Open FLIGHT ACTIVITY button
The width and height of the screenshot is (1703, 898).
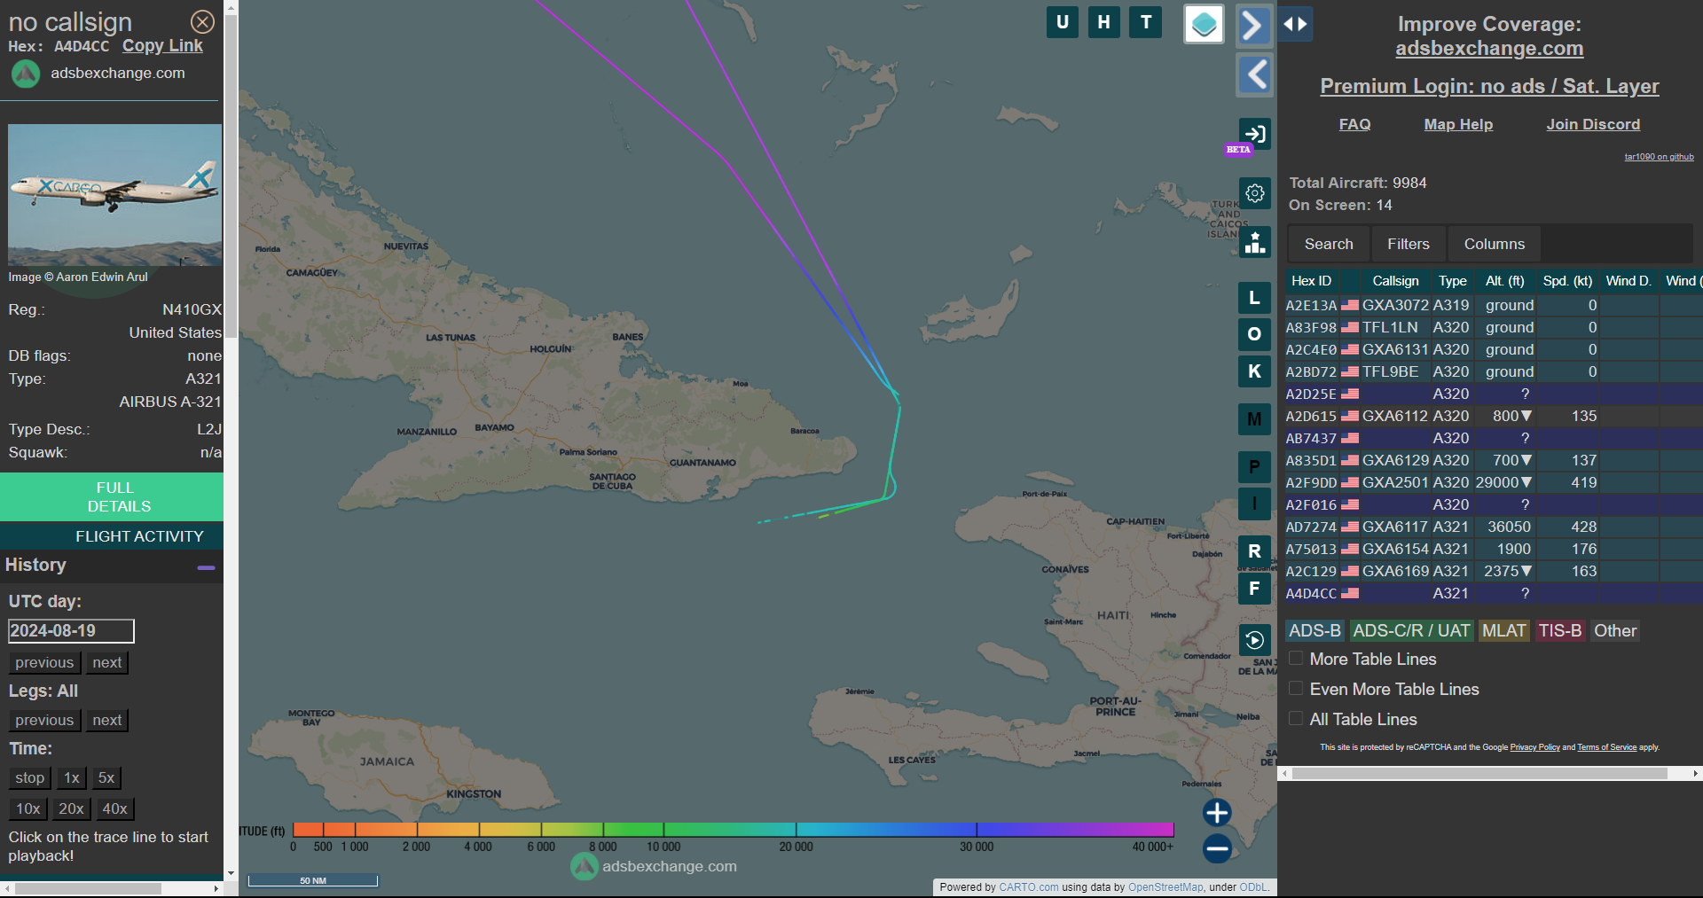click(112, 536)
